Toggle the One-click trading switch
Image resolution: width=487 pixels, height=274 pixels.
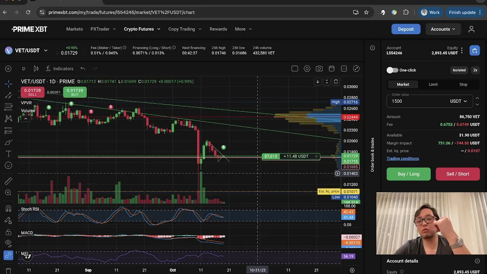pyautogui.click(x=392, y=70)
